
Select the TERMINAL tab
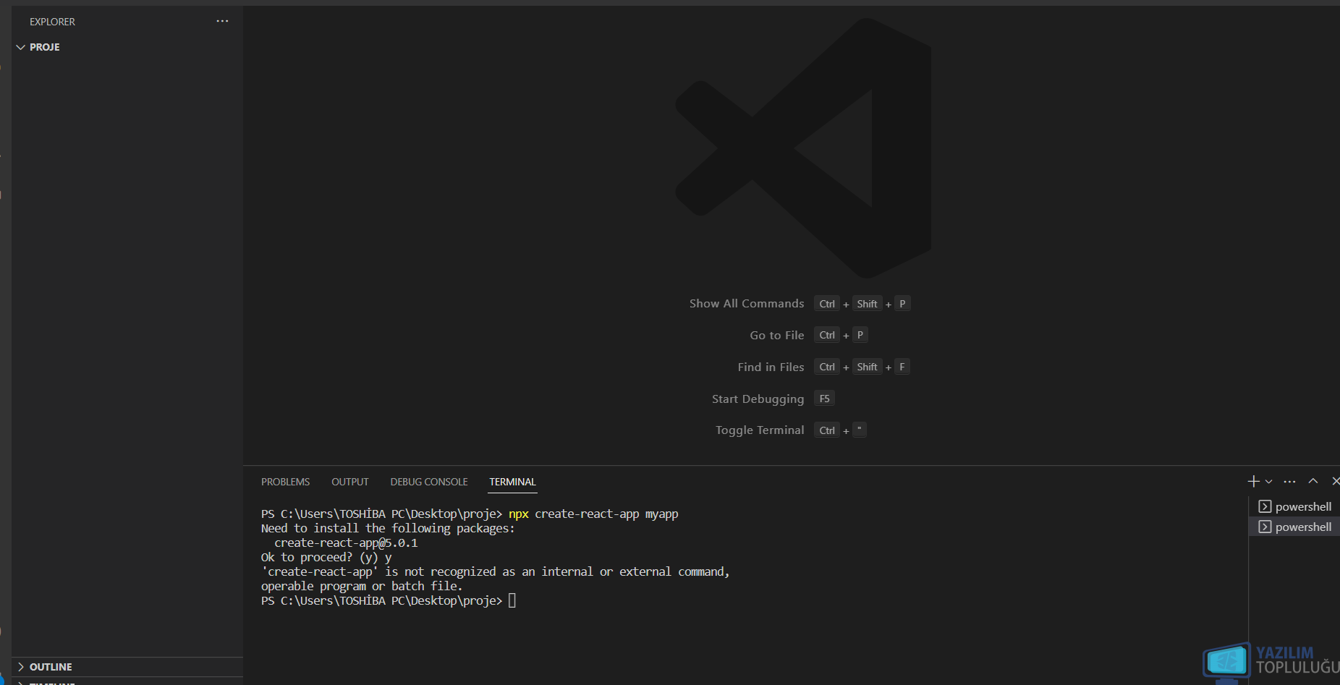point(512,482)
